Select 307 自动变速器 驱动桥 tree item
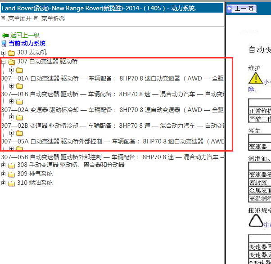271x264 pixels. pyautogui.click(x=47, y=61)
